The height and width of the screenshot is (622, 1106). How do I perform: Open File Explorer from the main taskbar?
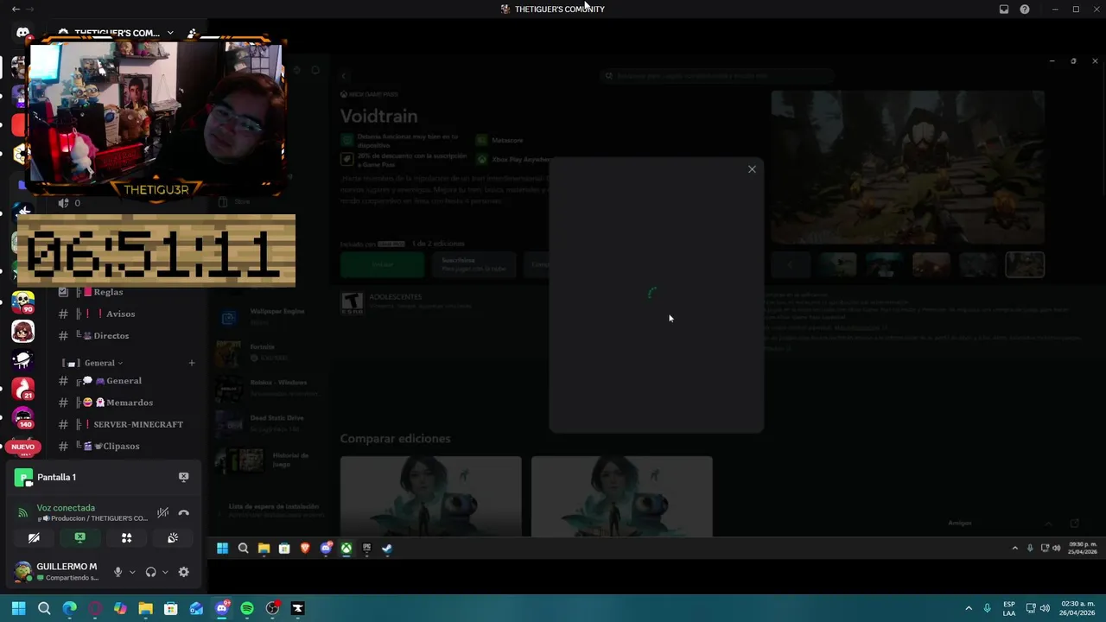[x=145, y=608]
